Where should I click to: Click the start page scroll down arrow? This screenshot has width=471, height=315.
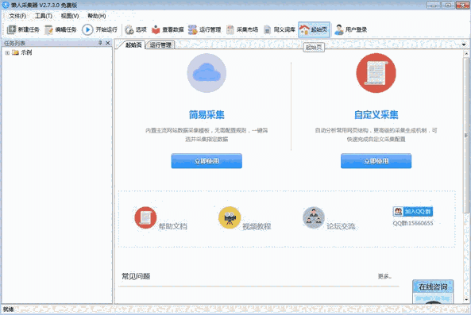[x=466, y=300]
